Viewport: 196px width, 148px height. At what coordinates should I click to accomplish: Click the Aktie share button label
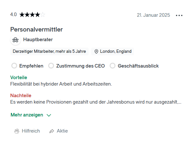(x=62, y=131)
